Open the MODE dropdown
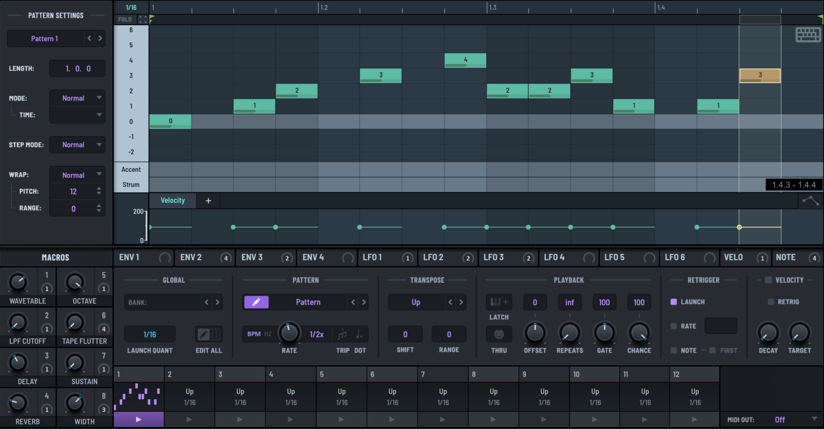The image size is (824, 429). tap(77, 98)
